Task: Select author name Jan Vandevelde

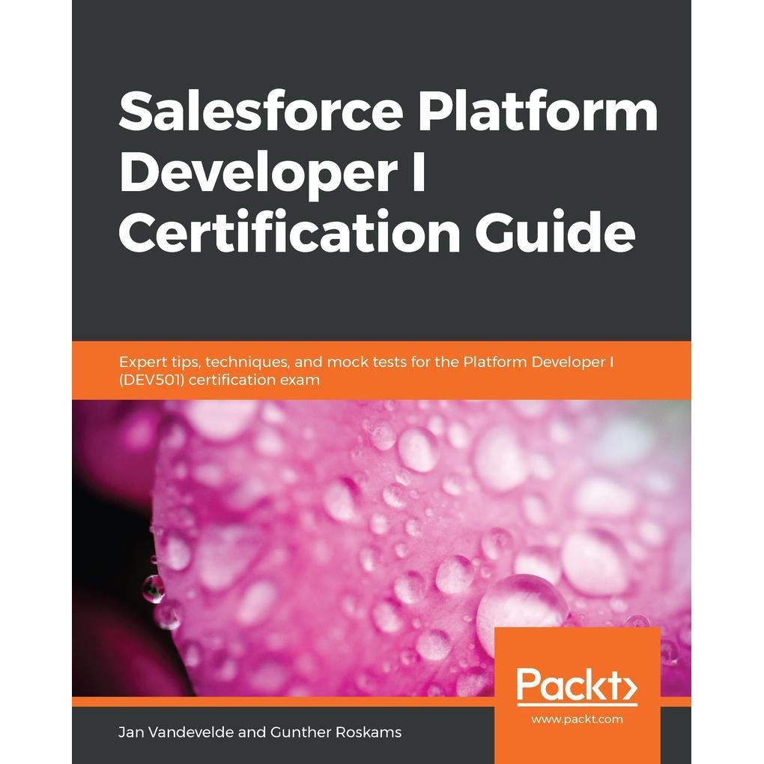Action: click(x=175, y=732)
